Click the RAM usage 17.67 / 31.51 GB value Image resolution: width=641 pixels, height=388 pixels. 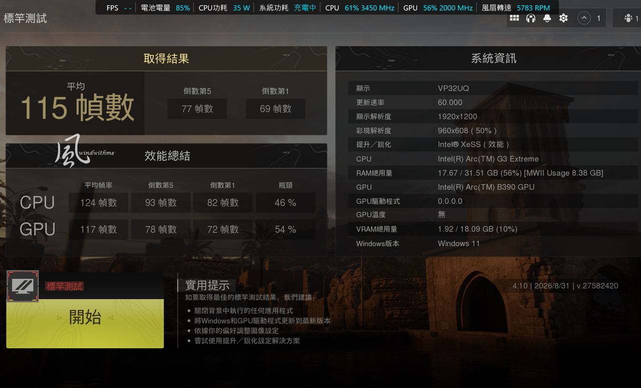[520, 173]
